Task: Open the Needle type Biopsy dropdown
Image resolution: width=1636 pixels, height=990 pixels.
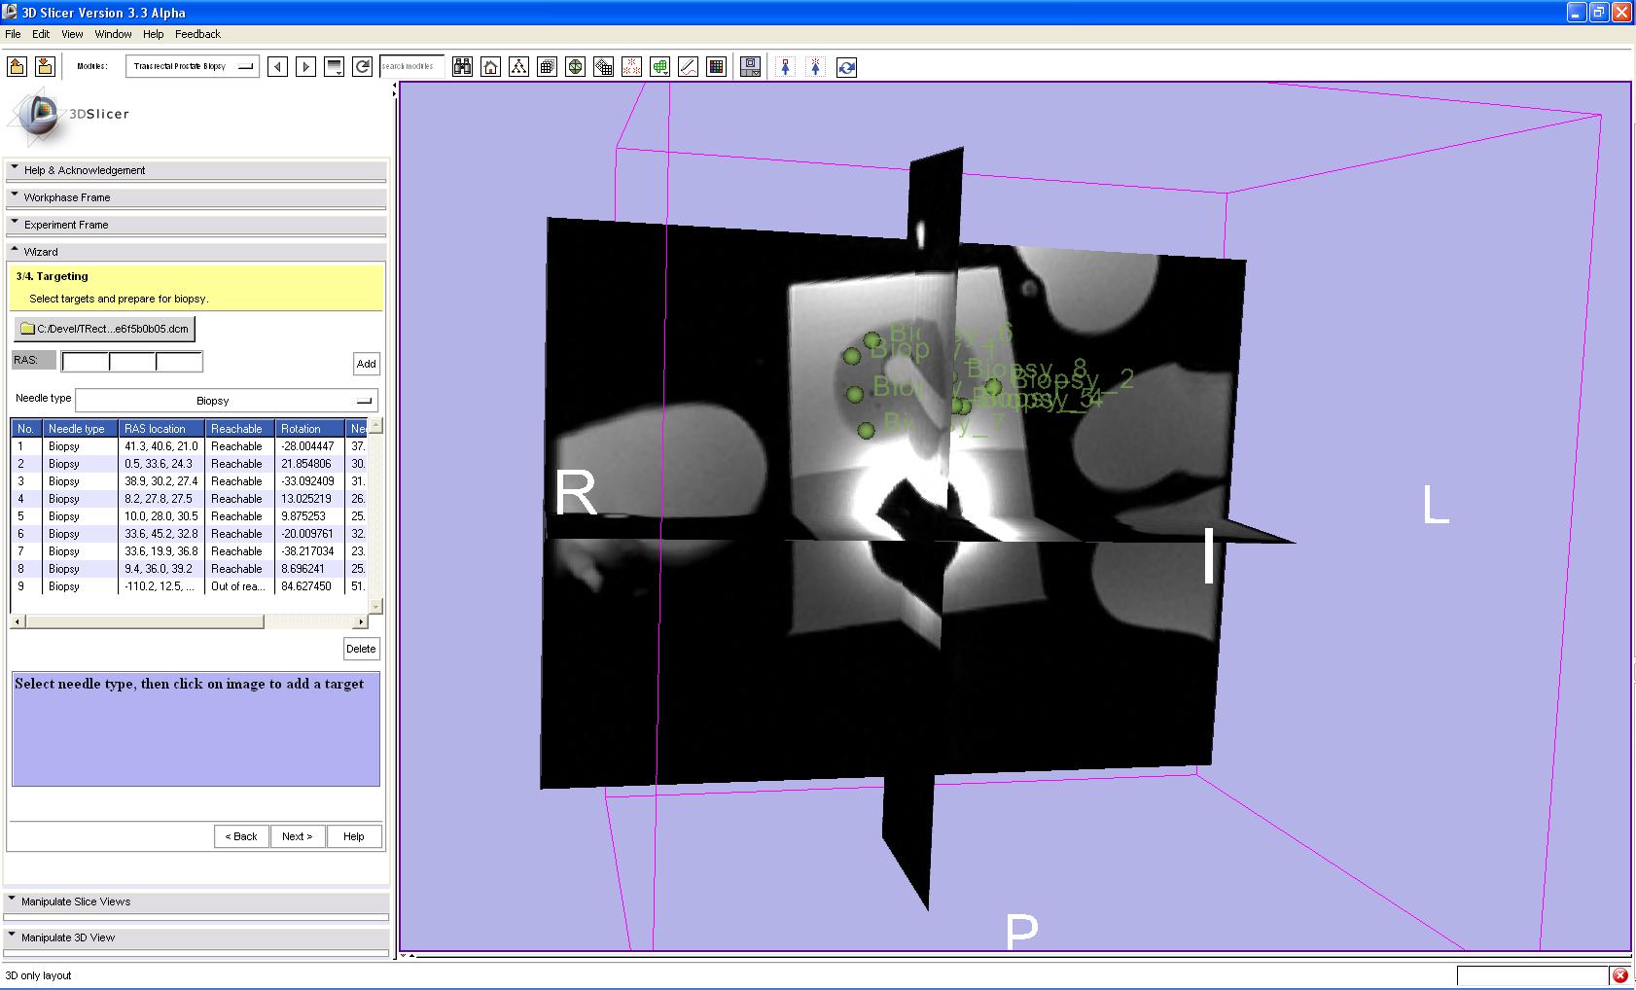Action: [x=226, y=401]
